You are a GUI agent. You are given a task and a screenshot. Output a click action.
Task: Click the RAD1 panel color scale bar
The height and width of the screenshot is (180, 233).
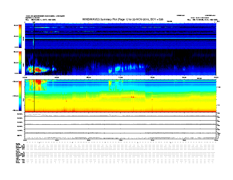[20, 63]
